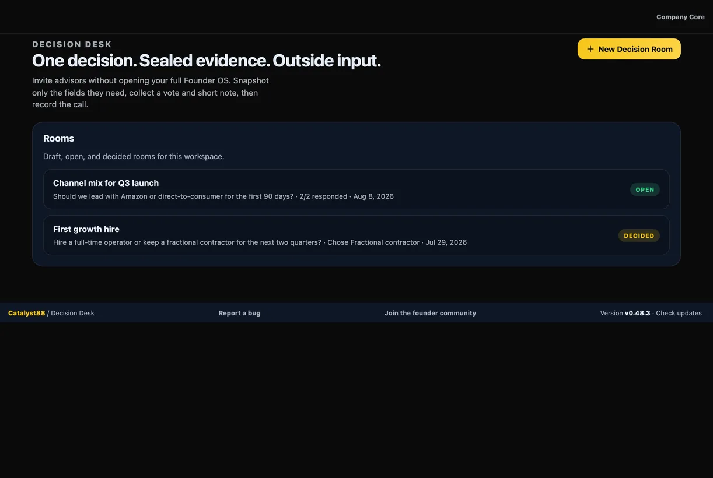Click the Chose Fractional contractor outcome text
The image size is (713, 478).
(373, 242)
